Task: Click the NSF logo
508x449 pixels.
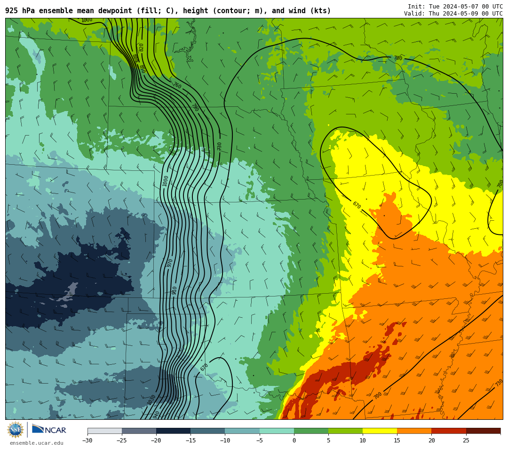Action: tap(15, 430)
